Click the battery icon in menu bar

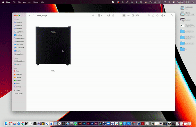[160, 2]
